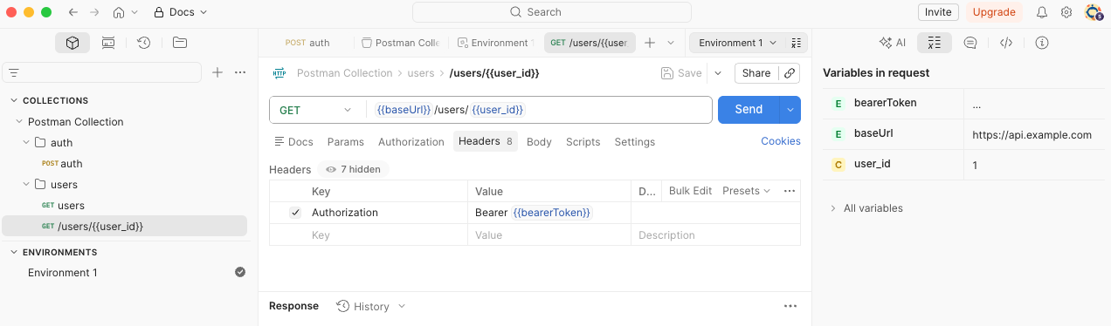This screenshot has height=326, width=1111.
Task: Collapse the Postman Collection tree
Action: pos(19,122)
